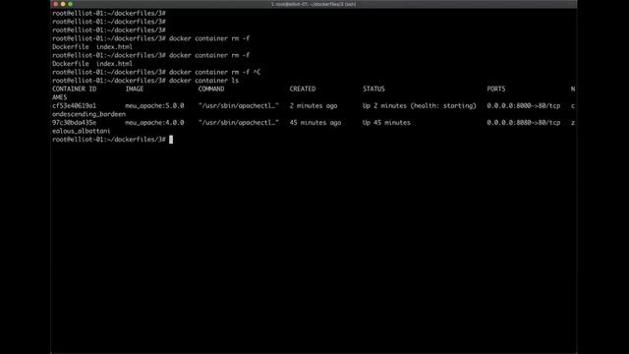Viewport: 629px width, 354px height.
Task: Click the CREATED column header
Action: (303, 89)
